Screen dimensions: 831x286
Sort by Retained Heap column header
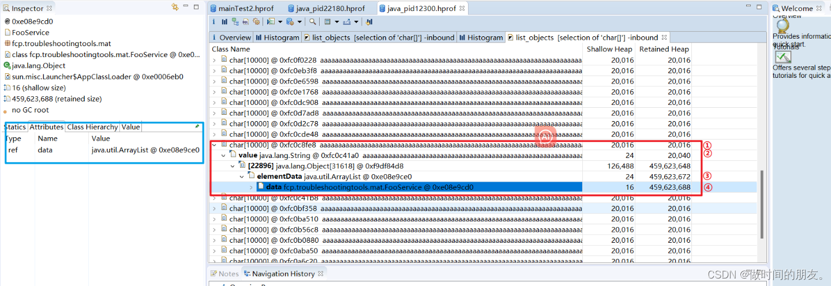pos(664,49)
